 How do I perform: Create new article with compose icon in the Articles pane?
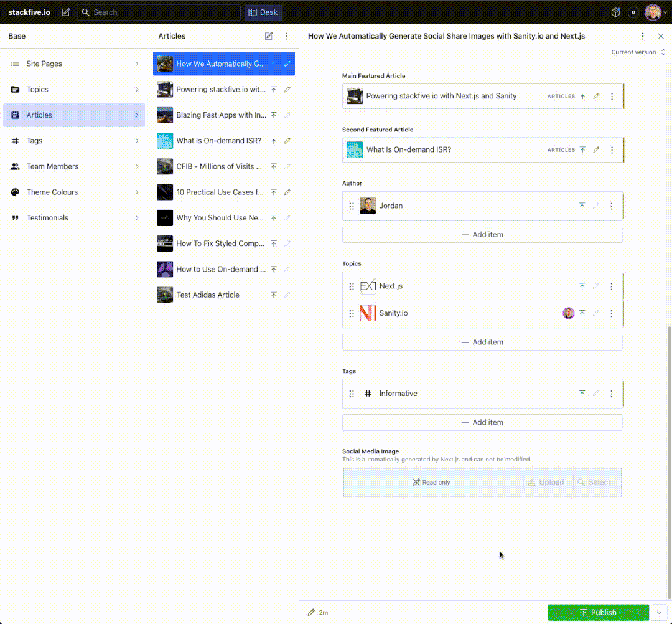(x=269, y=36)
